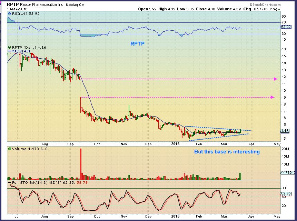Viewport: 297px width, 221px height.
Task: Click Nov on the price panel date axis
Action: coord(124,144)
